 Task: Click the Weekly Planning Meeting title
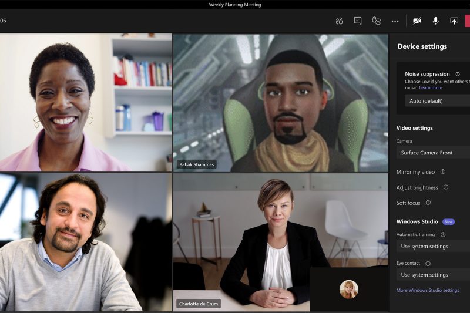[x=235, y=5]
